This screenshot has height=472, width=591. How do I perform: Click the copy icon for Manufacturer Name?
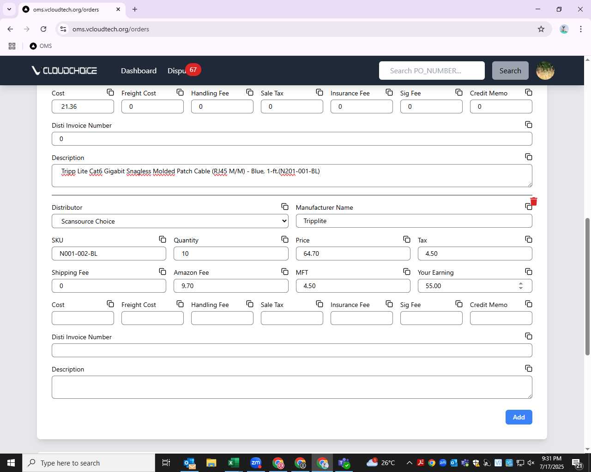tap(528, 207)
